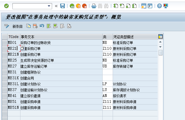Image resolution: width=185 pixels, height=120 pixels.
Task: Select the ME27 row selector
Action: (x=5, y=66)
